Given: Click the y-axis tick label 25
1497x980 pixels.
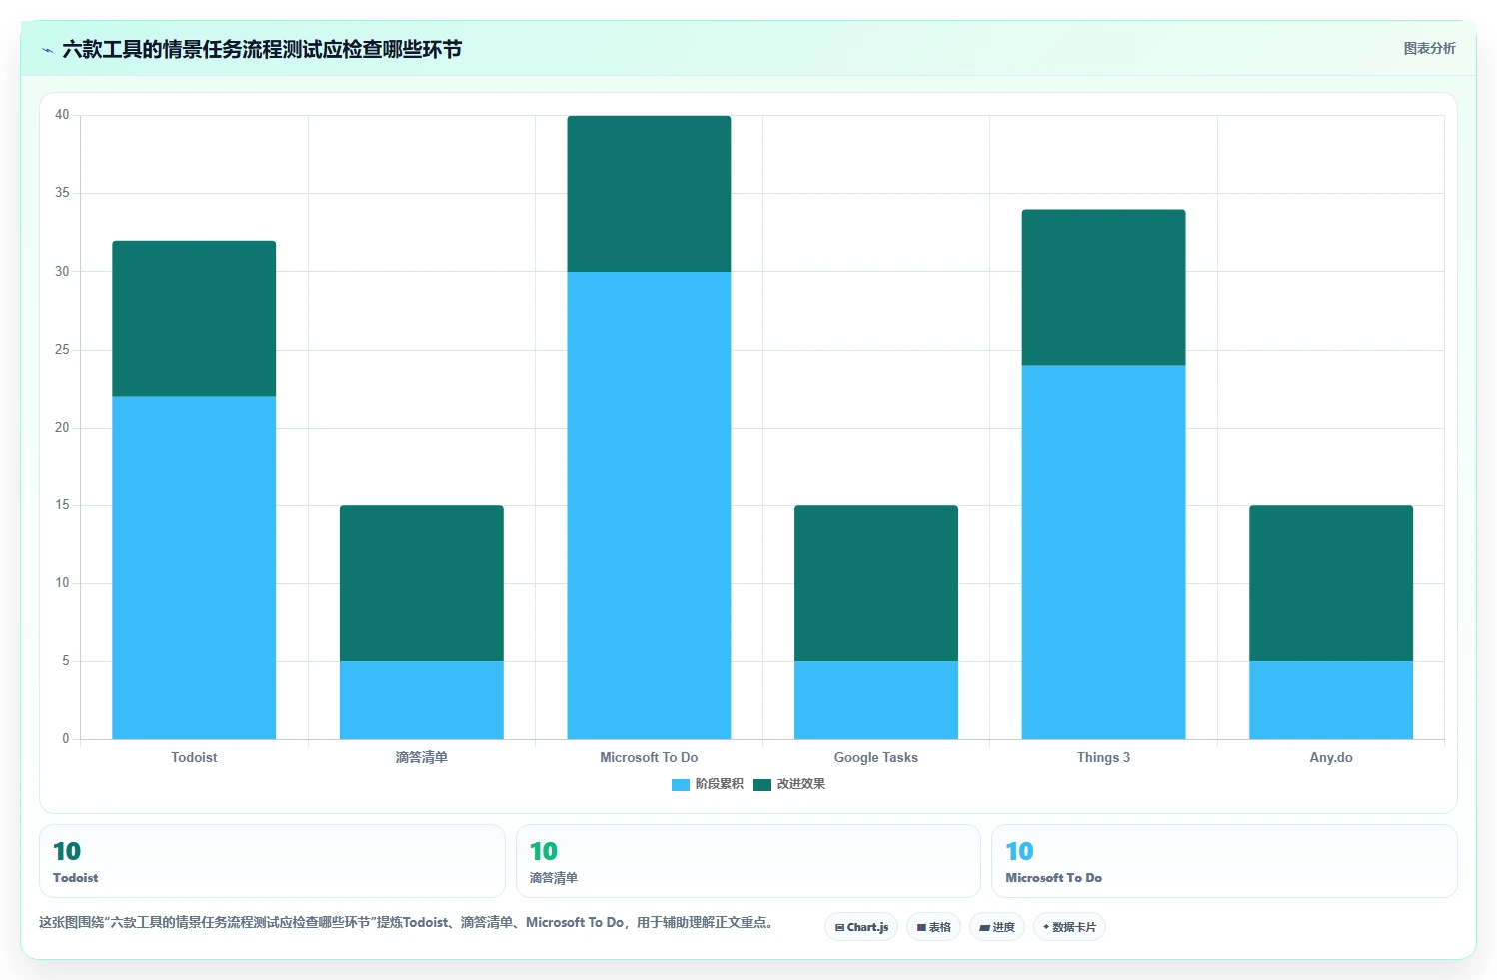Looking at the screenshot, I should (62, 350).
